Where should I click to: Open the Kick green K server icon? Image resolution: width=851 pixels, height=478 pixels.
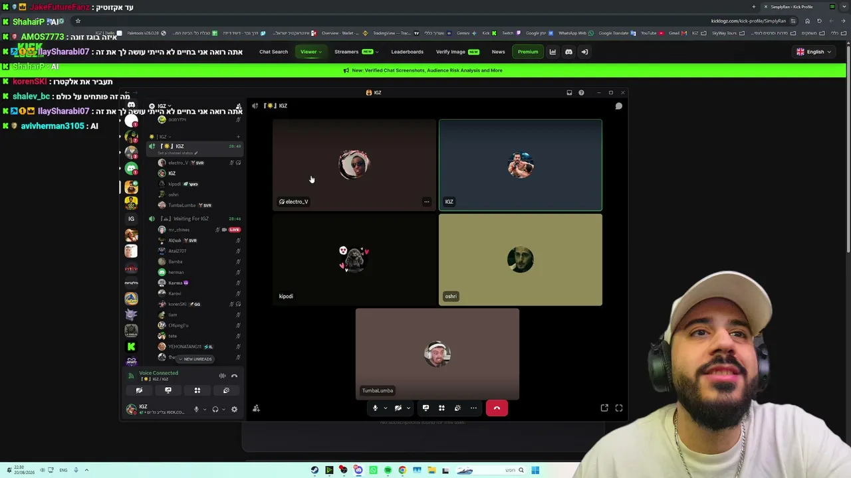pos(131,347)
